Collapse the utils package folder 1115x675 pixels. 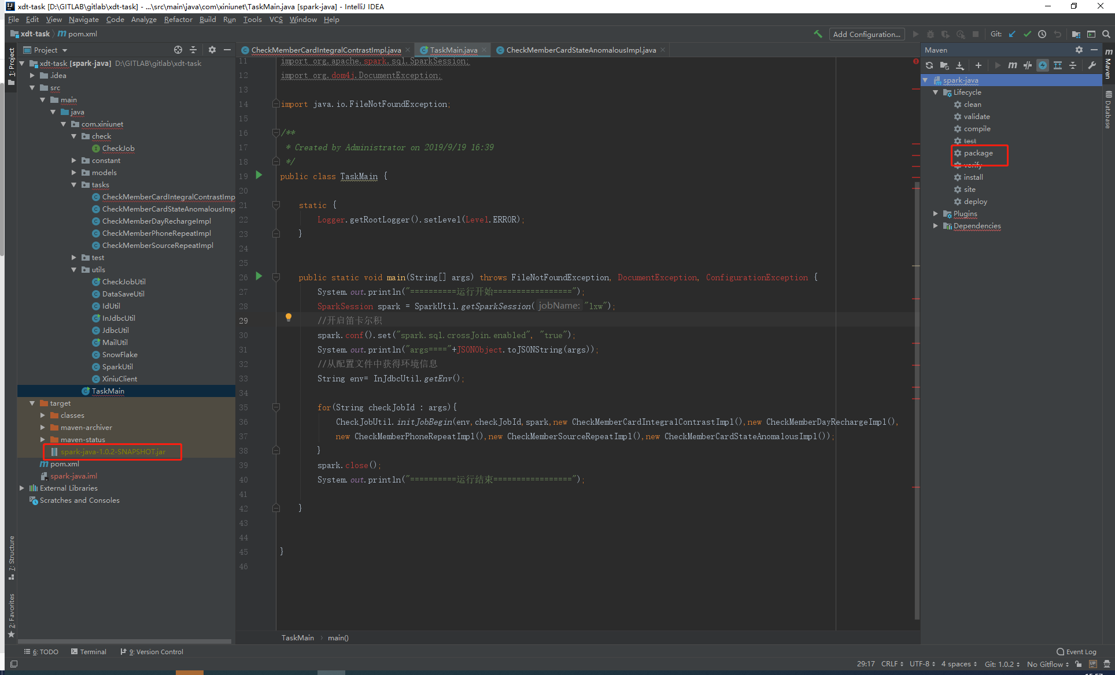pyautogui.click(x=74, y=270)
